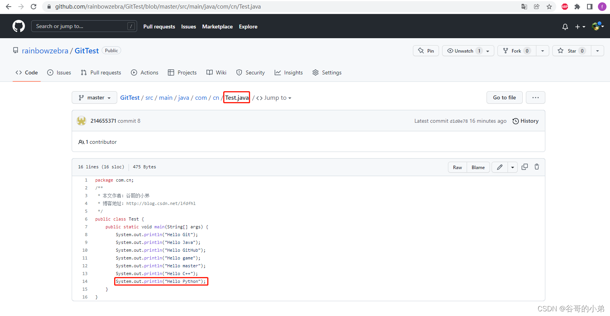Screen dimensions: 610x316
Task: Click the GitHub Octocat logo
Action: point(19,26)
